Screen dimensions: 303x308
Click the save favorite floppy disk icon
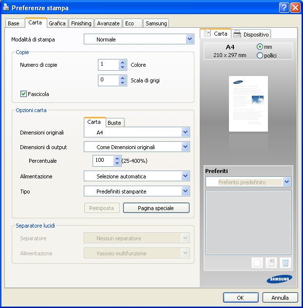[x=271, y=263]
